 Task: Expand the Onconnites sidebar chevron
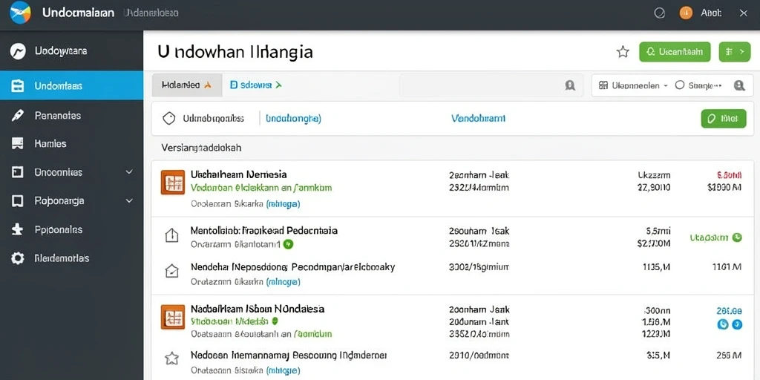129,172
